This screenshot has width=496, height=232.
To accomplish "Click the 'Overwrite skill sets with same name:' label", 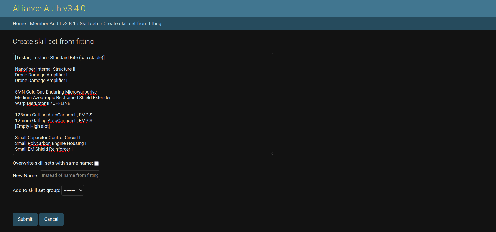I will tap(53, 163).
